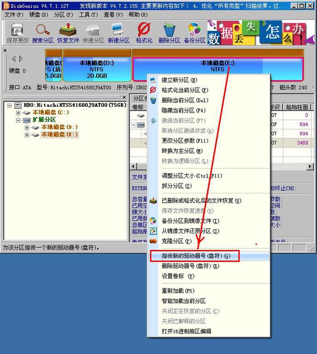The height and width of the screenshot is (354, 317).
Task: Open the 备份分区 toolbar tool
Action: tap(194, 33)
